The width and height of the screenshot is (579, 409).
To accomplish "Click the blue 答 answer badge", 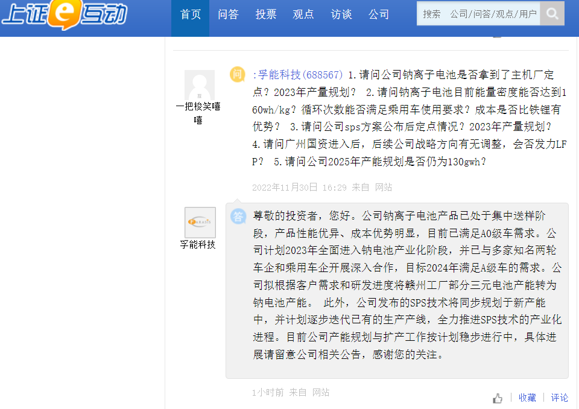I will [x=238, y=216].
